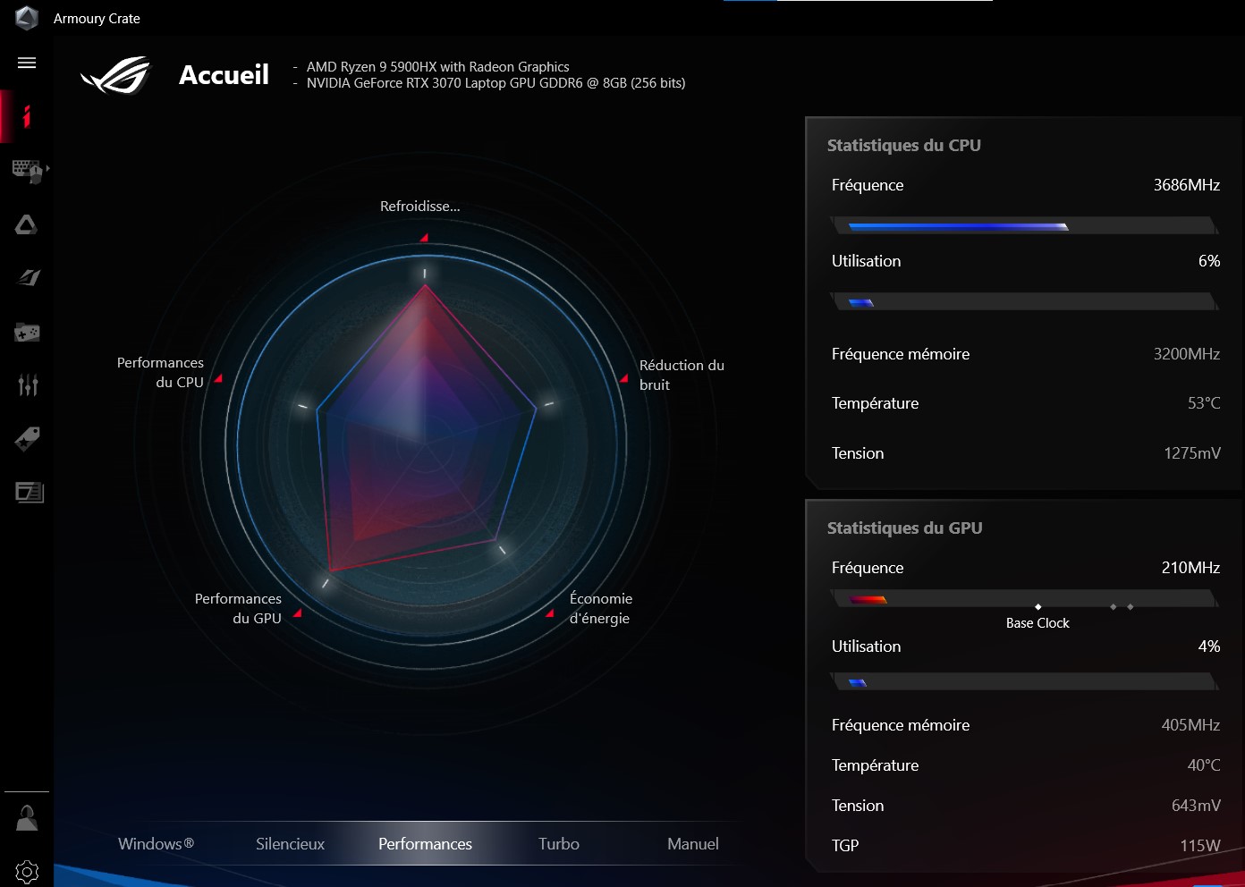The width and height of the screenshot is (1245, 887).
Task: Click the Statistiques du CPU panel title
Action: click(903, 145)
